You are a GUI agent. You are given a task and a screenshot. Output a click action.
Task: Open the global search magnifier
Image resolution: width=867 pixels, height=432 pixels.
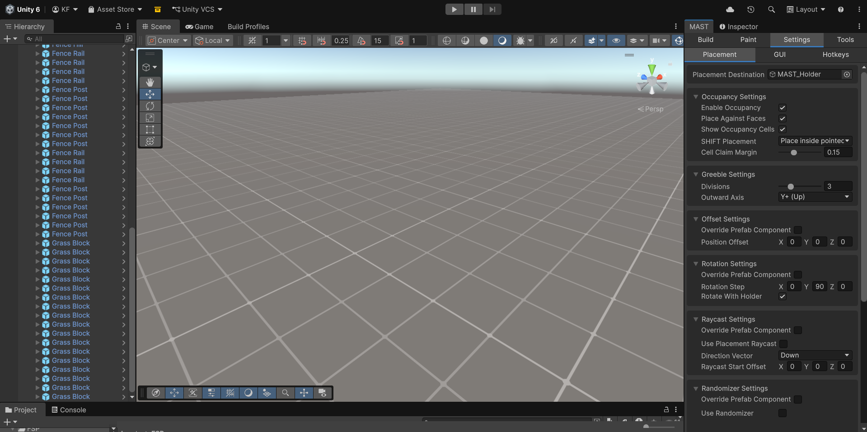click(x=771, y=9)
